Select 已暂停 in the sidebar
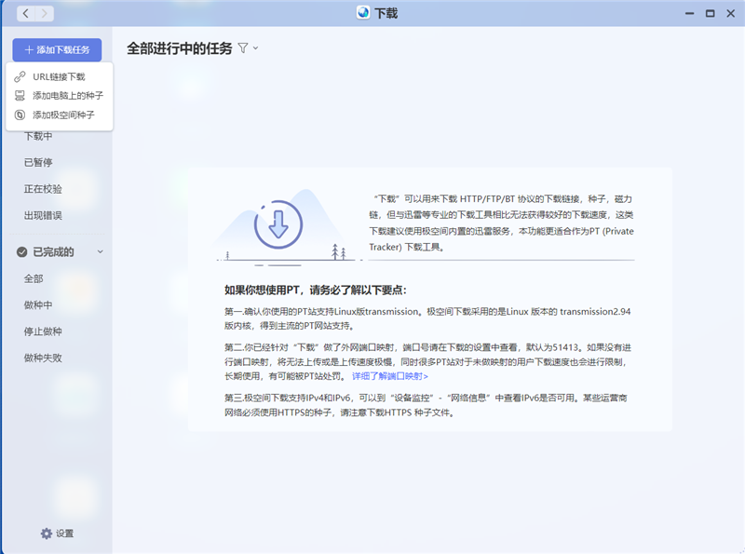 pos(38,162)
